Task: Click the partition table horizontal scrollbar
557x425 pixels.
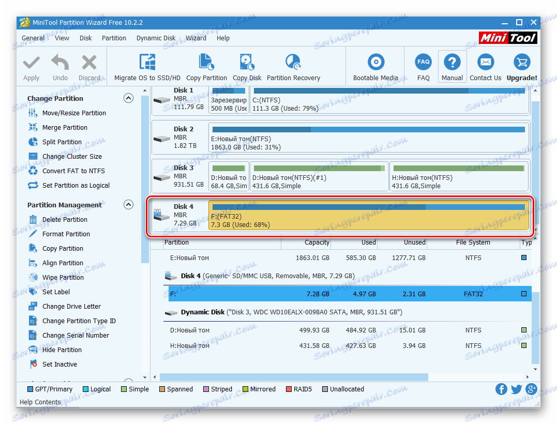Action: point(294,377)
